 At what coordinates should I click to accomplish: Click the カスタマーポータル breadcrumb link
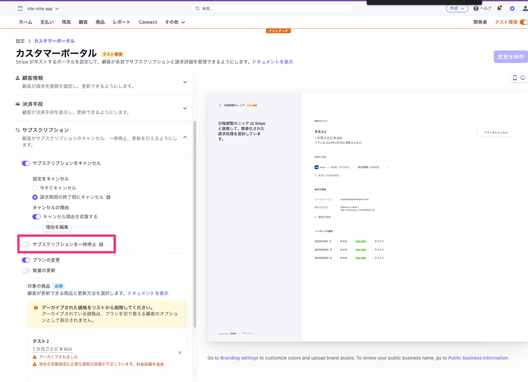(54, 41)
